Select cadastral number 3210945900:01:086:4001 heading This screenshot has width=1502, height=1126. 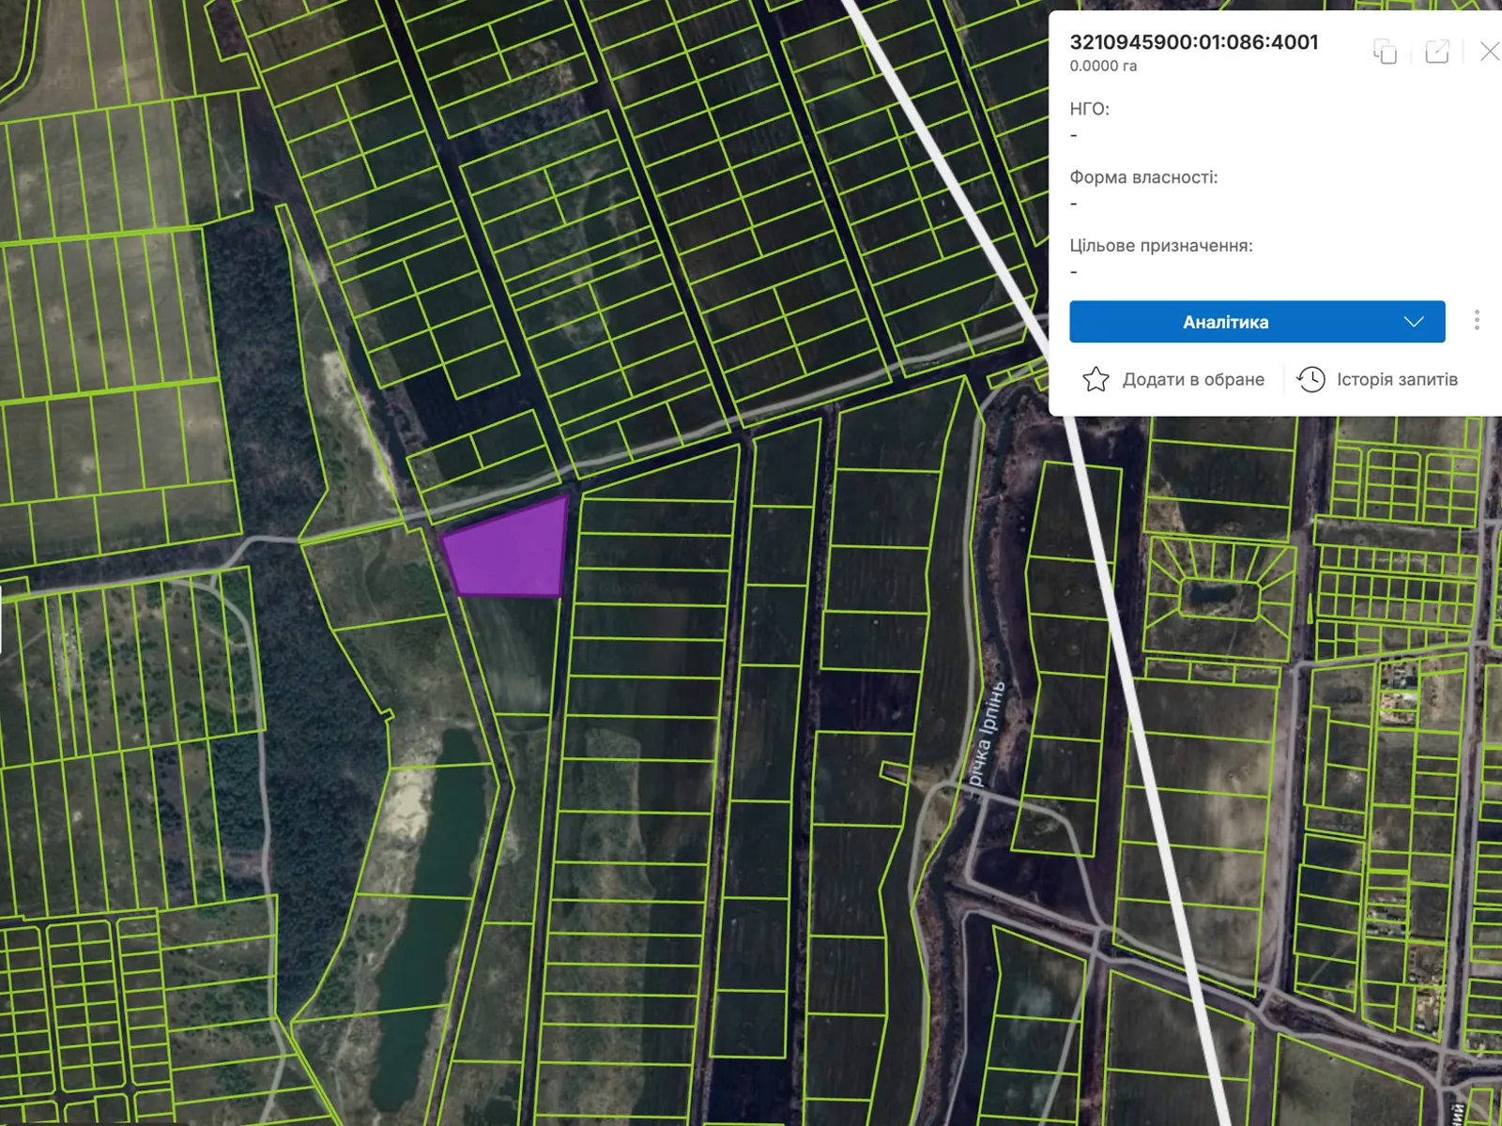1193,42
